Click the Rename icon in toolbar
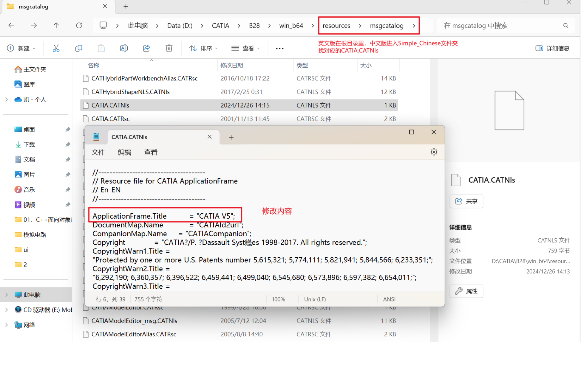The height and width of the screenshot is (367, 581). pyautogui.click(x=124, y=48)
